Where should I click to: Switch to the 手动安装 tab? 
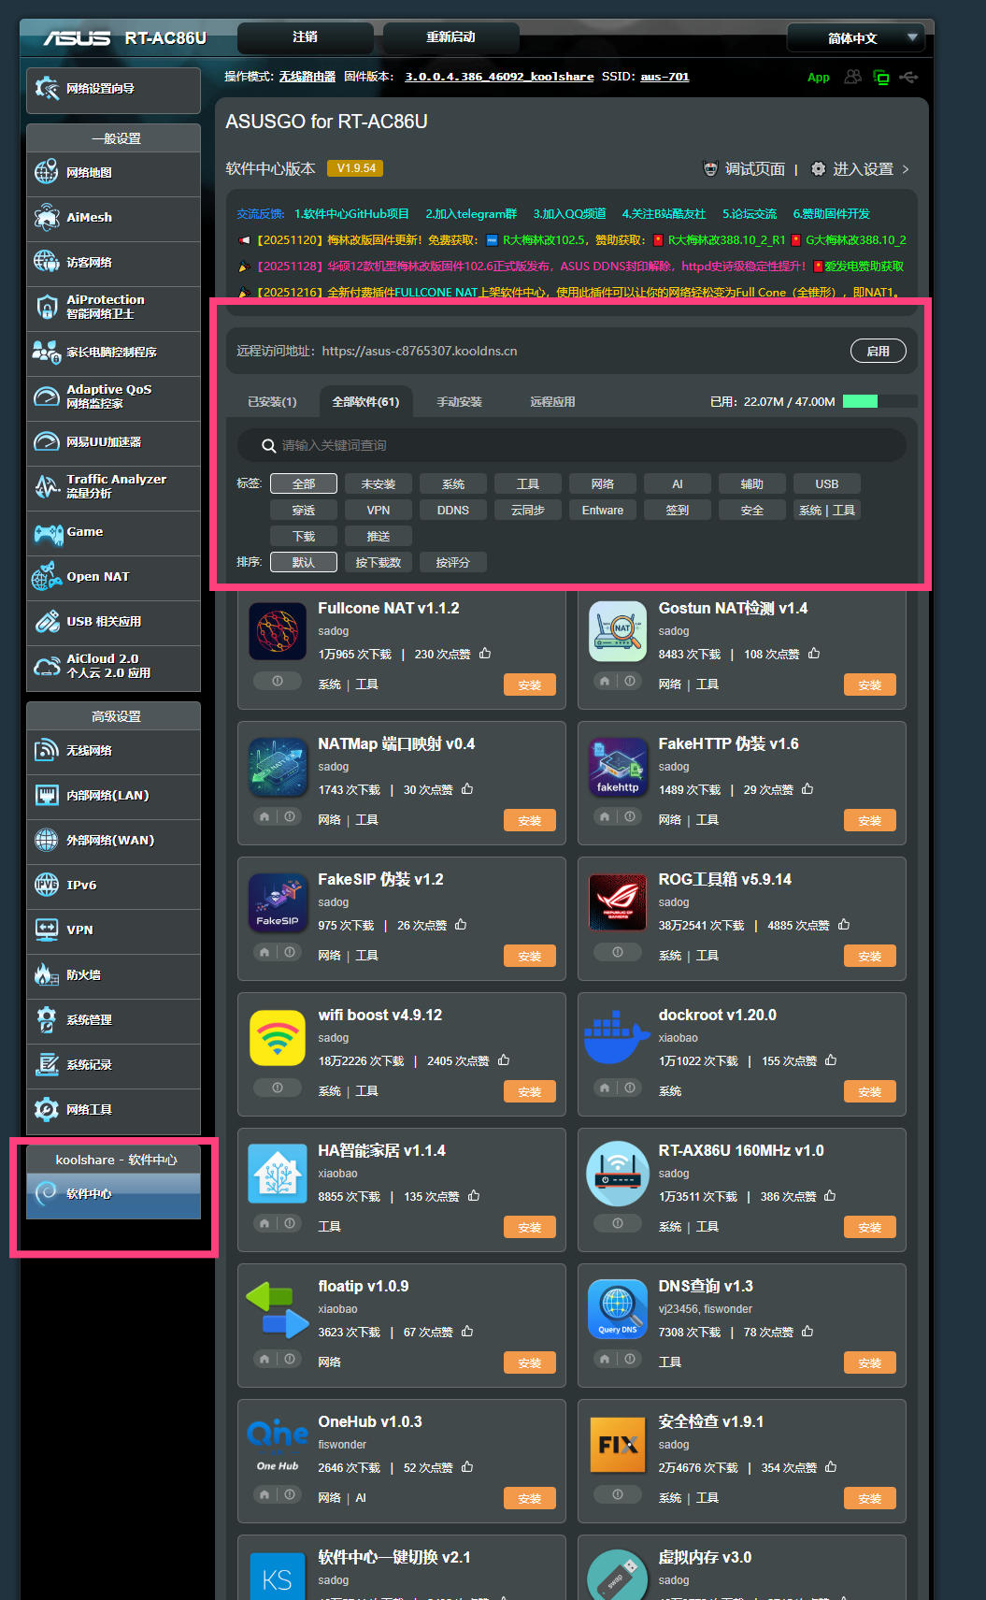click(x=459, y=402)
